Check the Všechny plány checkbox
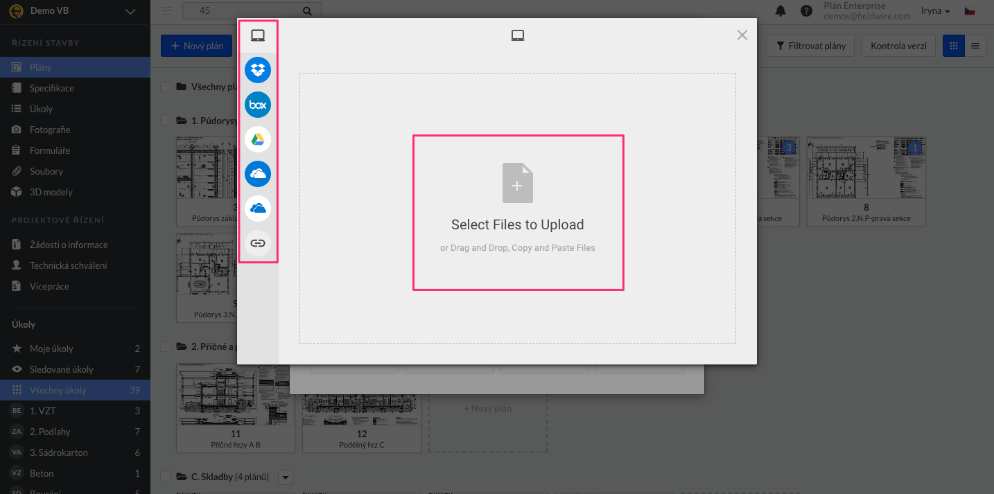This screenshot has width=994, height=494. (x=166, y=87)
